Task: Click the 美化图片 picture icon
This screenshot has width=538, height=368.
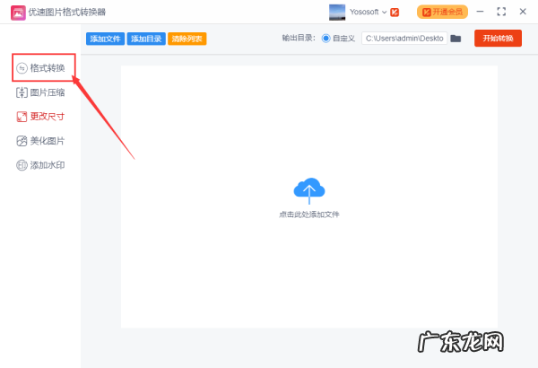Action: [x=22, y=141]
